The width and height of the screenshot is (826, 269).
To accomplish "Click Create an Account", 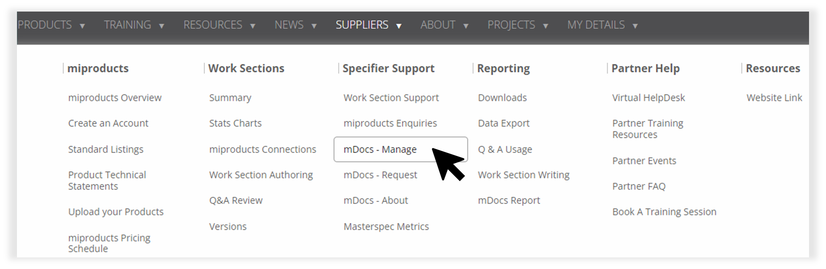I will pyautogui.click(x=108, y=123).
